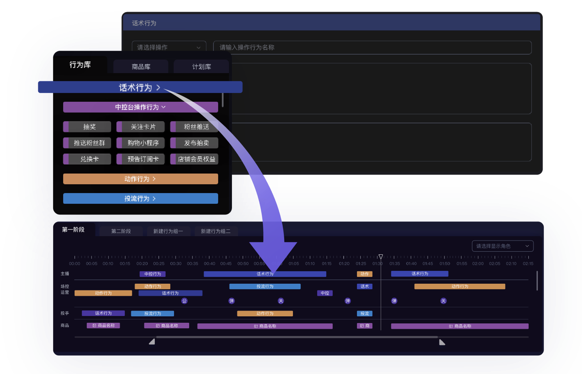The width and height of the screenshot is (582, 374).
Task: Open the 计划库 tab
Action: click(201, 66)
